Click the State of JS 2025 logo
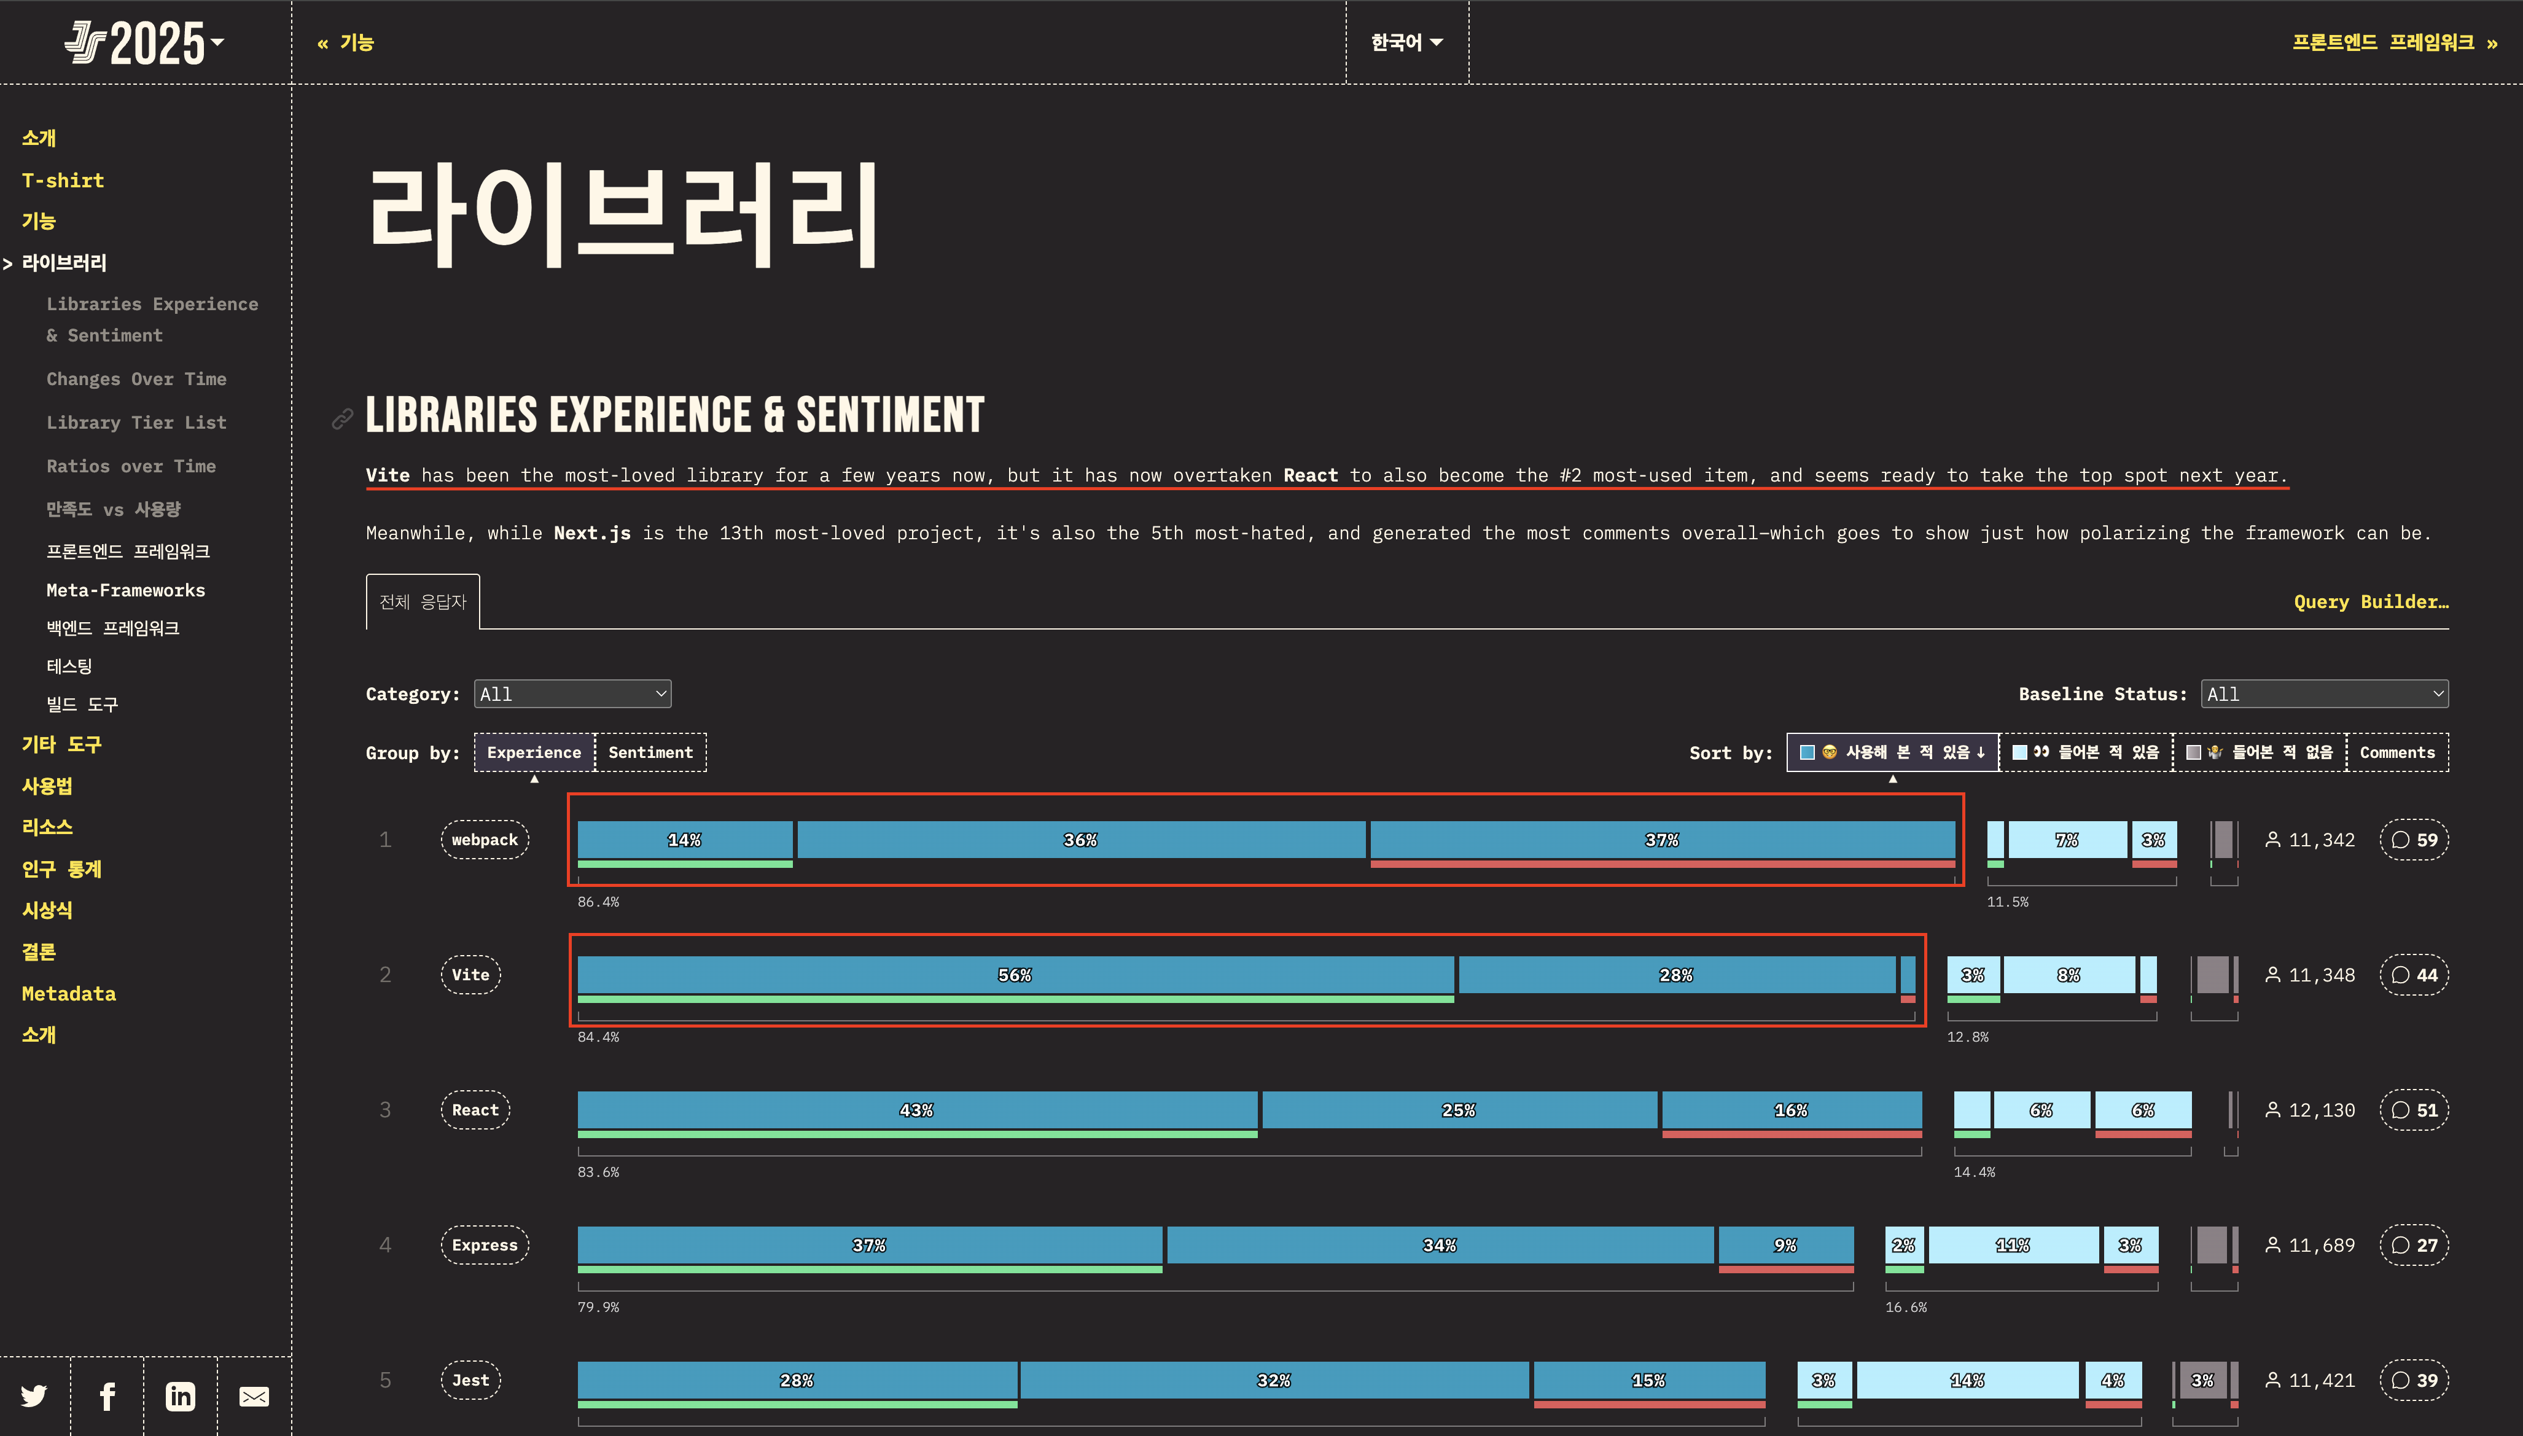This screenshot has width=2523, height=1436. 144,44
